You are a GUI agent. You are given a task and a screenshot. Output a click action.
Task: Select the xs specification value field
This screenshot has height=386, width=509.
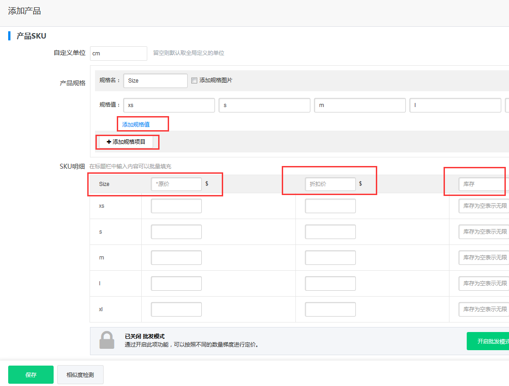click(x=169, y=105)
